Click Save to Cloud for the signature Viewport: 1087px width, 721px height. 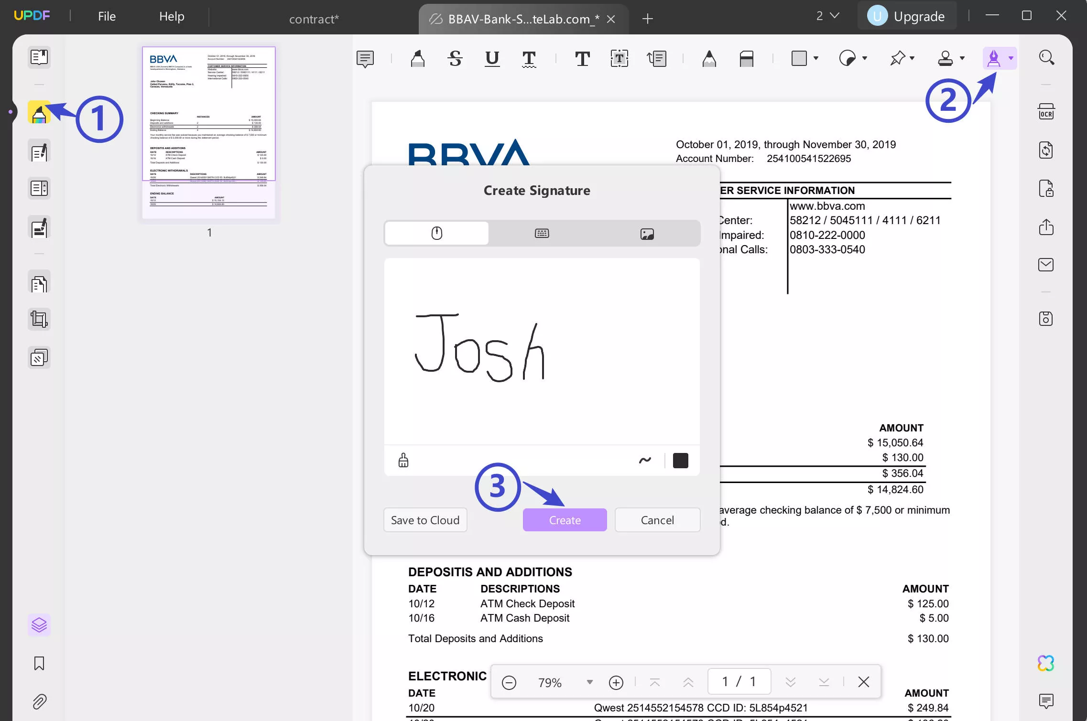pos(425,520)
